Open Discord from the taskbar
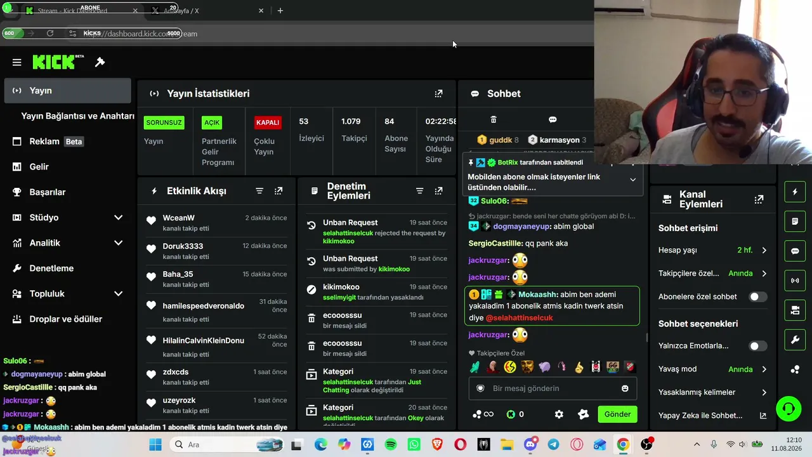This screenshot has height=457, width=812. click(x=530, y=445)
